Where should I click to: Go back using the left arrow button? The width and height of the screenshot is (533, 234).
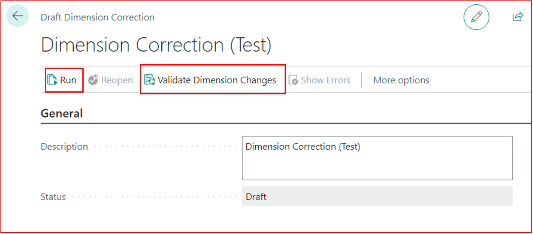(17, 17)
